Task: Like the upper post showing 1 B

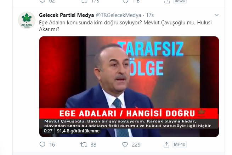Action: coord(125,1)
